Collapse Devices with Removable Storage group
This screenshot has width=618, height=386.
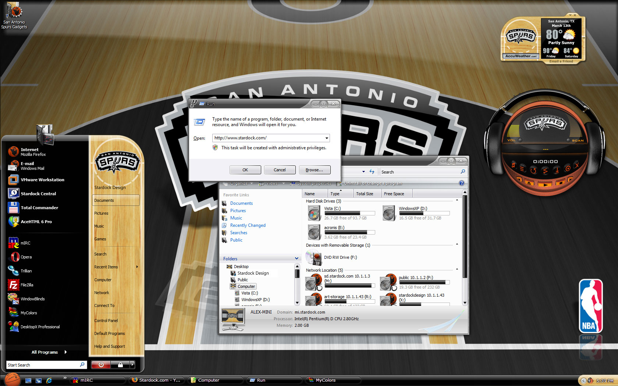[x=457, y=244]
